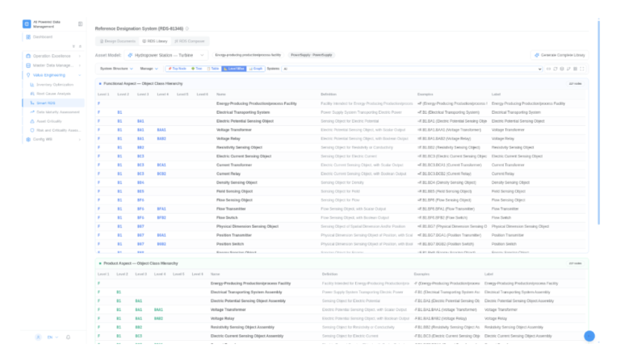Click the grid layout icon in right toolbar group
The height and width of the screenshot is (361, 620).
tap(576, 69)
